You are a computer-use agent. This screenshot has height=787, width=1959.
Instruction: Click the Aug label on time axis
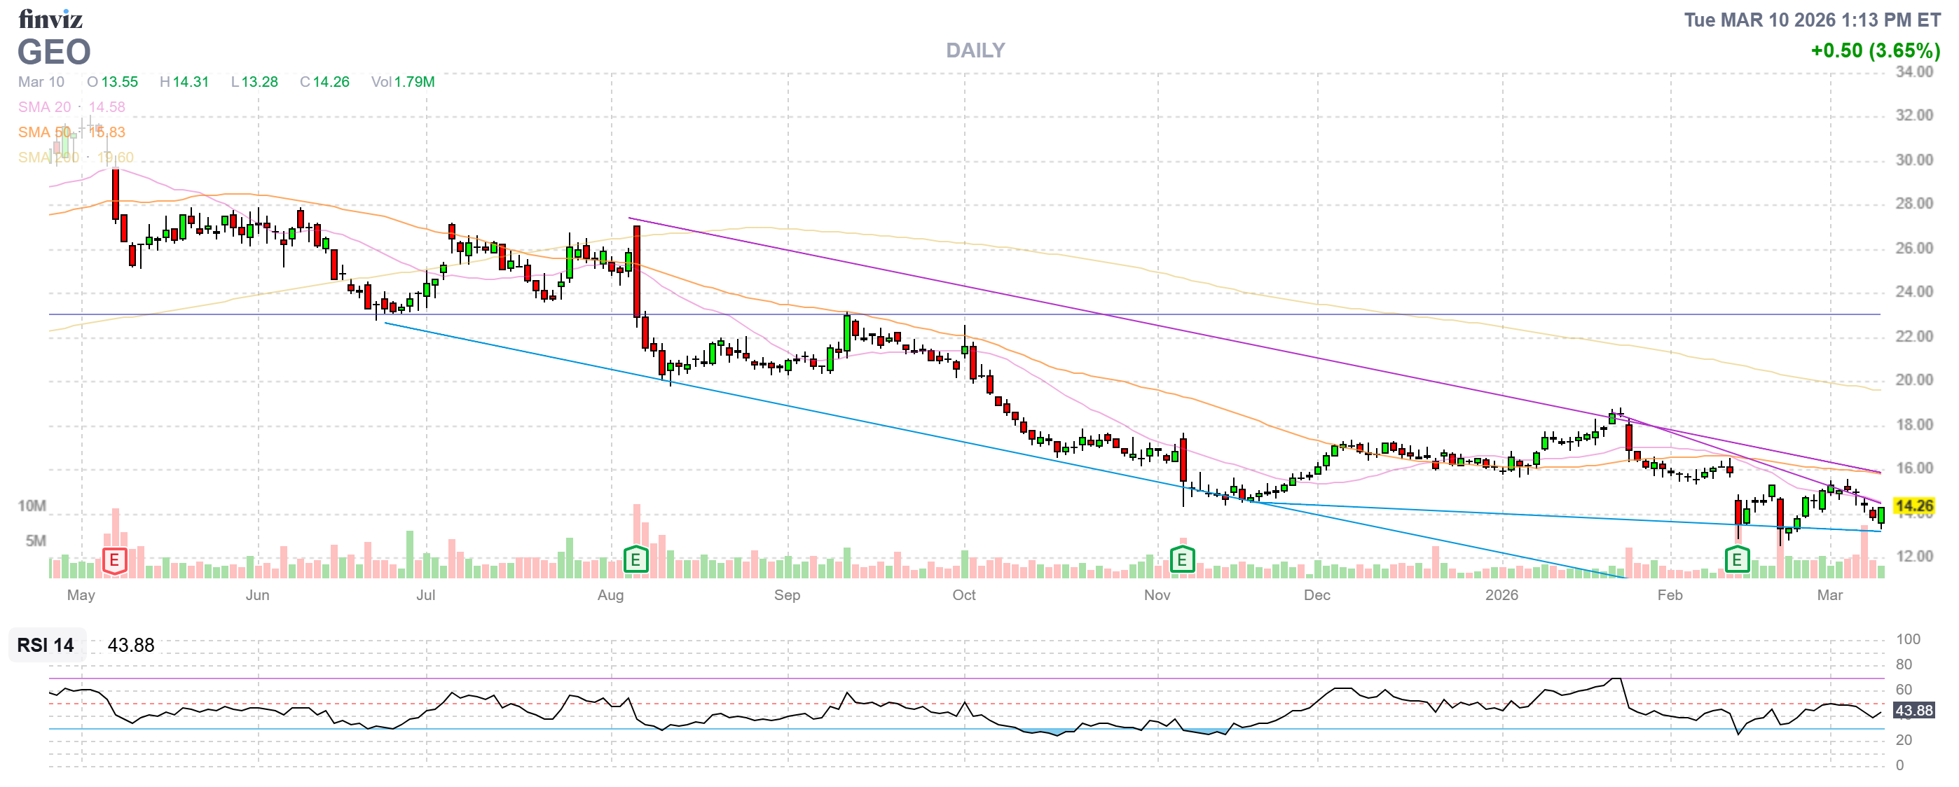pos(610,595)
